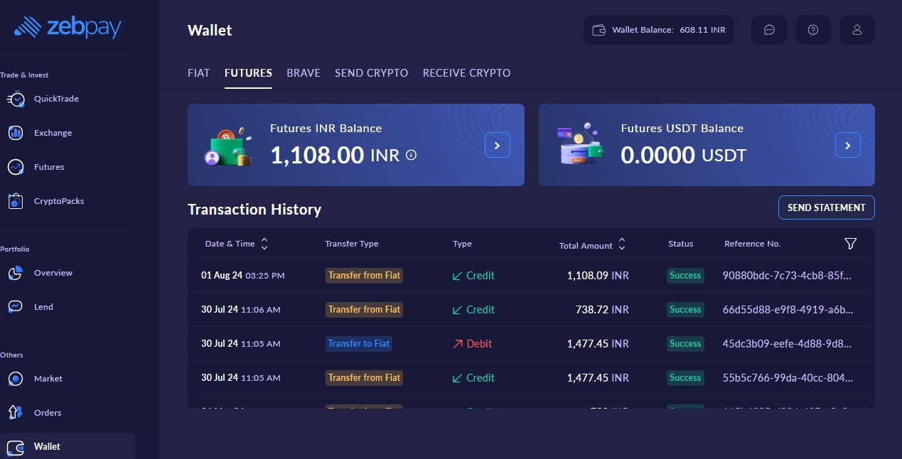
Task: Click the Debit type entry
Action: click(x=473, y=344)
